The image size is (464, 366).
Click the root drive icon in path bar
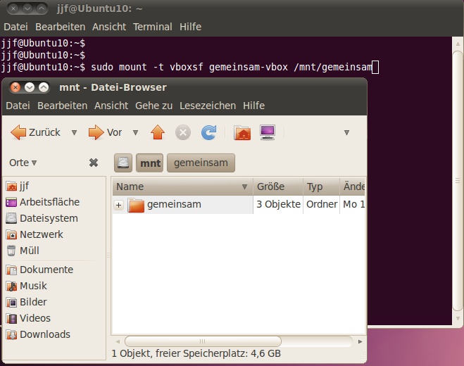pyautogui.click(x=123, y=163)
